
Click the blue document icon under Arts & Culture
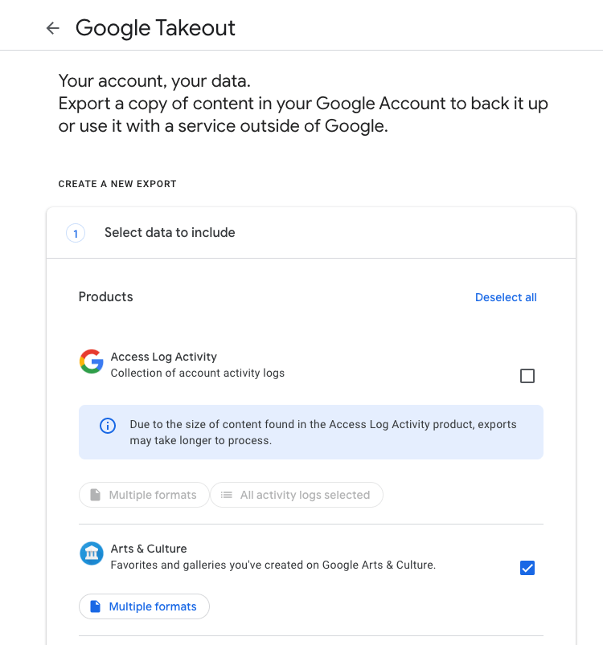[95, 606]
